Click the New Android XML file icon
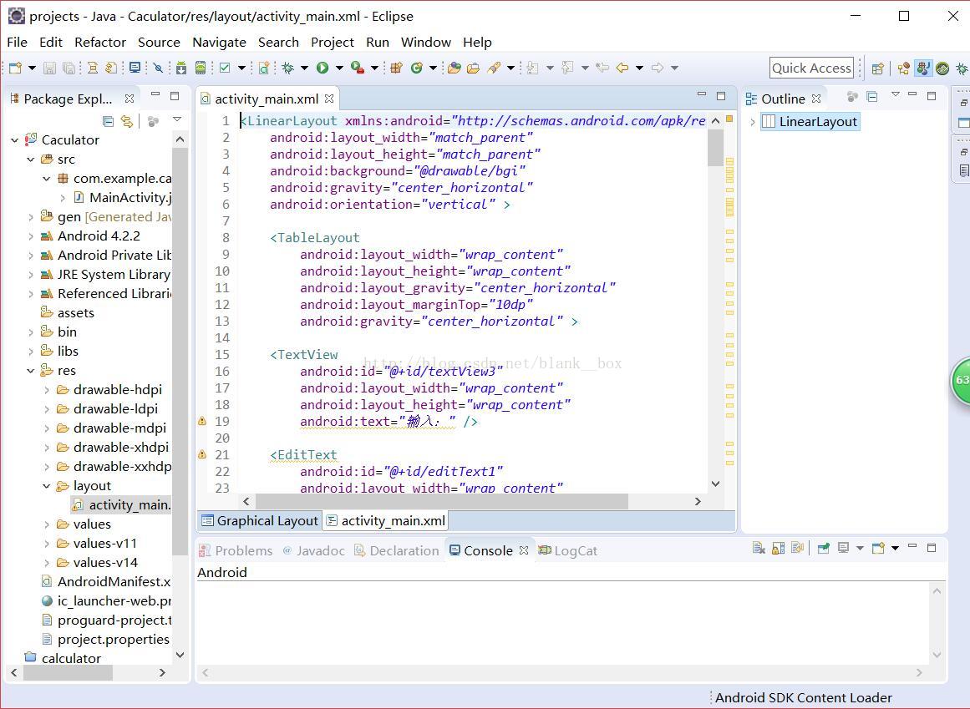The height and width of the screenshot is (709, 970). 264,68
